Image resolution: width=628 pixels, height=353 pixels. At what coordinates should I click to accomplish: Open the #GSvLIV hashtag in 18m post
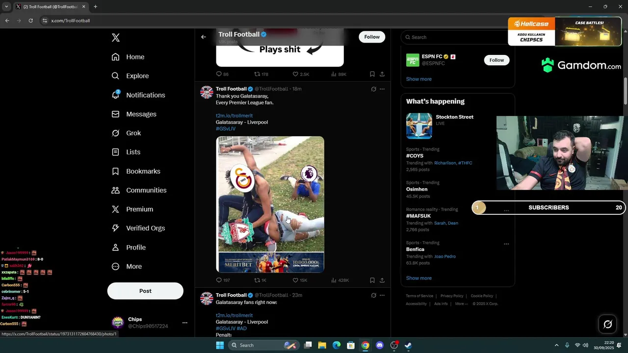[226, 128]
